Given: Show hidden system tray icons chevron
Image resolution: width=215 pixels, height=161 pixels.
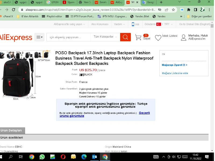Looking at the screenshot, I should pyautogui.click(x=164, y=157).
